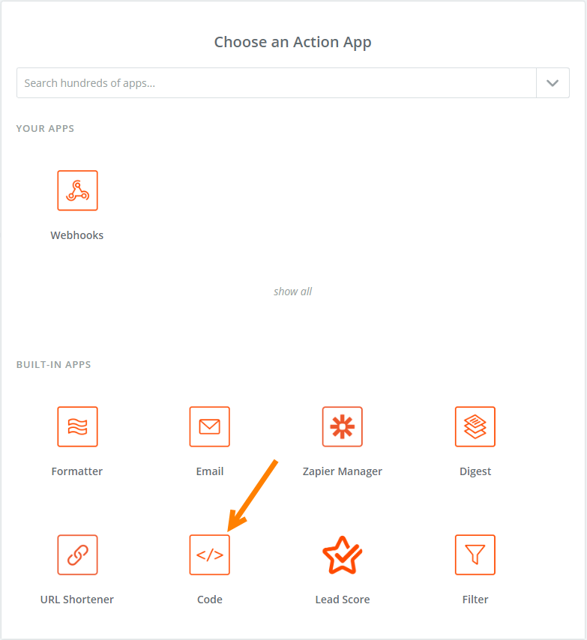Pick the Lead Score star icon

point(343,555)
